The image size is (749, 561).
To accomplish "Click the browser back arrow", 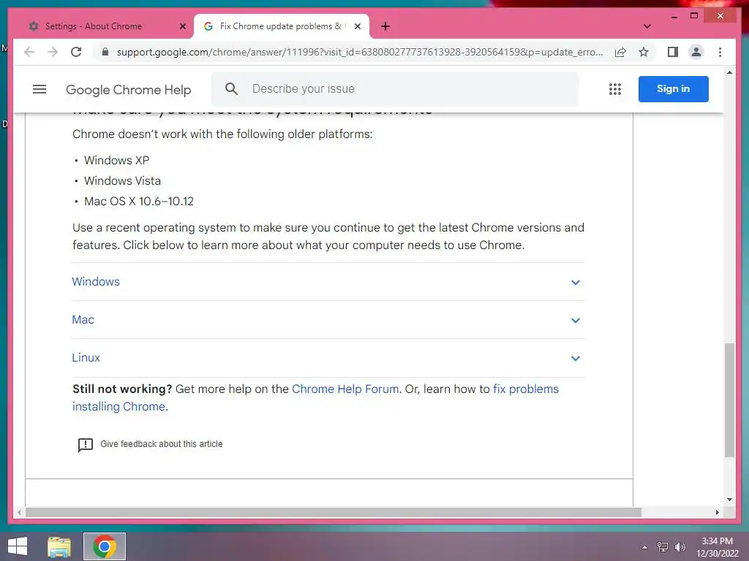I will click(x=29, y=52).
